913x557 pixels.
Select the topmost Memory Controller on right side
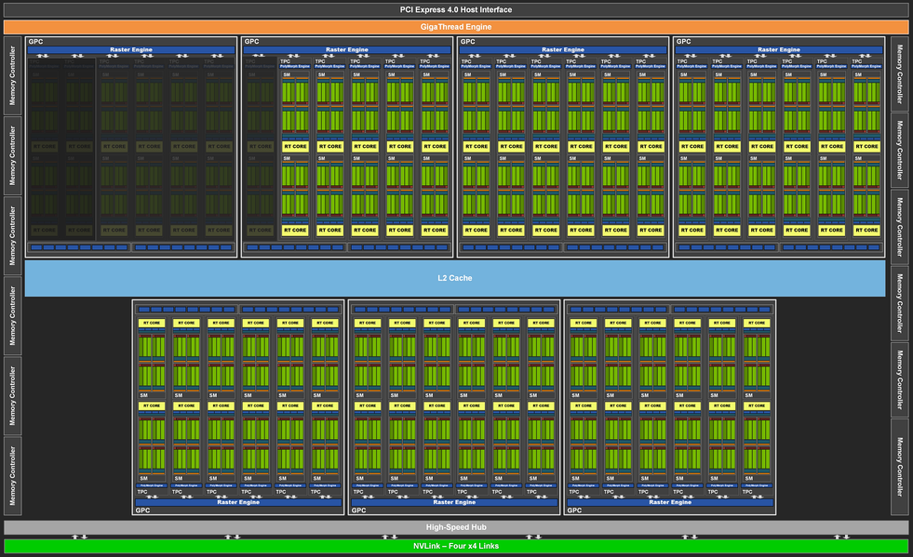coord(899,73)
